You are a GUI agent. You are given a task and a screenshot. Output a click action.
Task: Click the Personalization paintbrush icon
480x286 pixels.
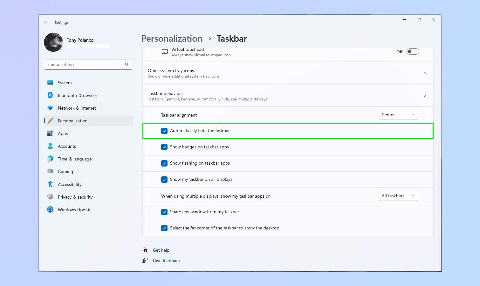click(x=50, y=121)
